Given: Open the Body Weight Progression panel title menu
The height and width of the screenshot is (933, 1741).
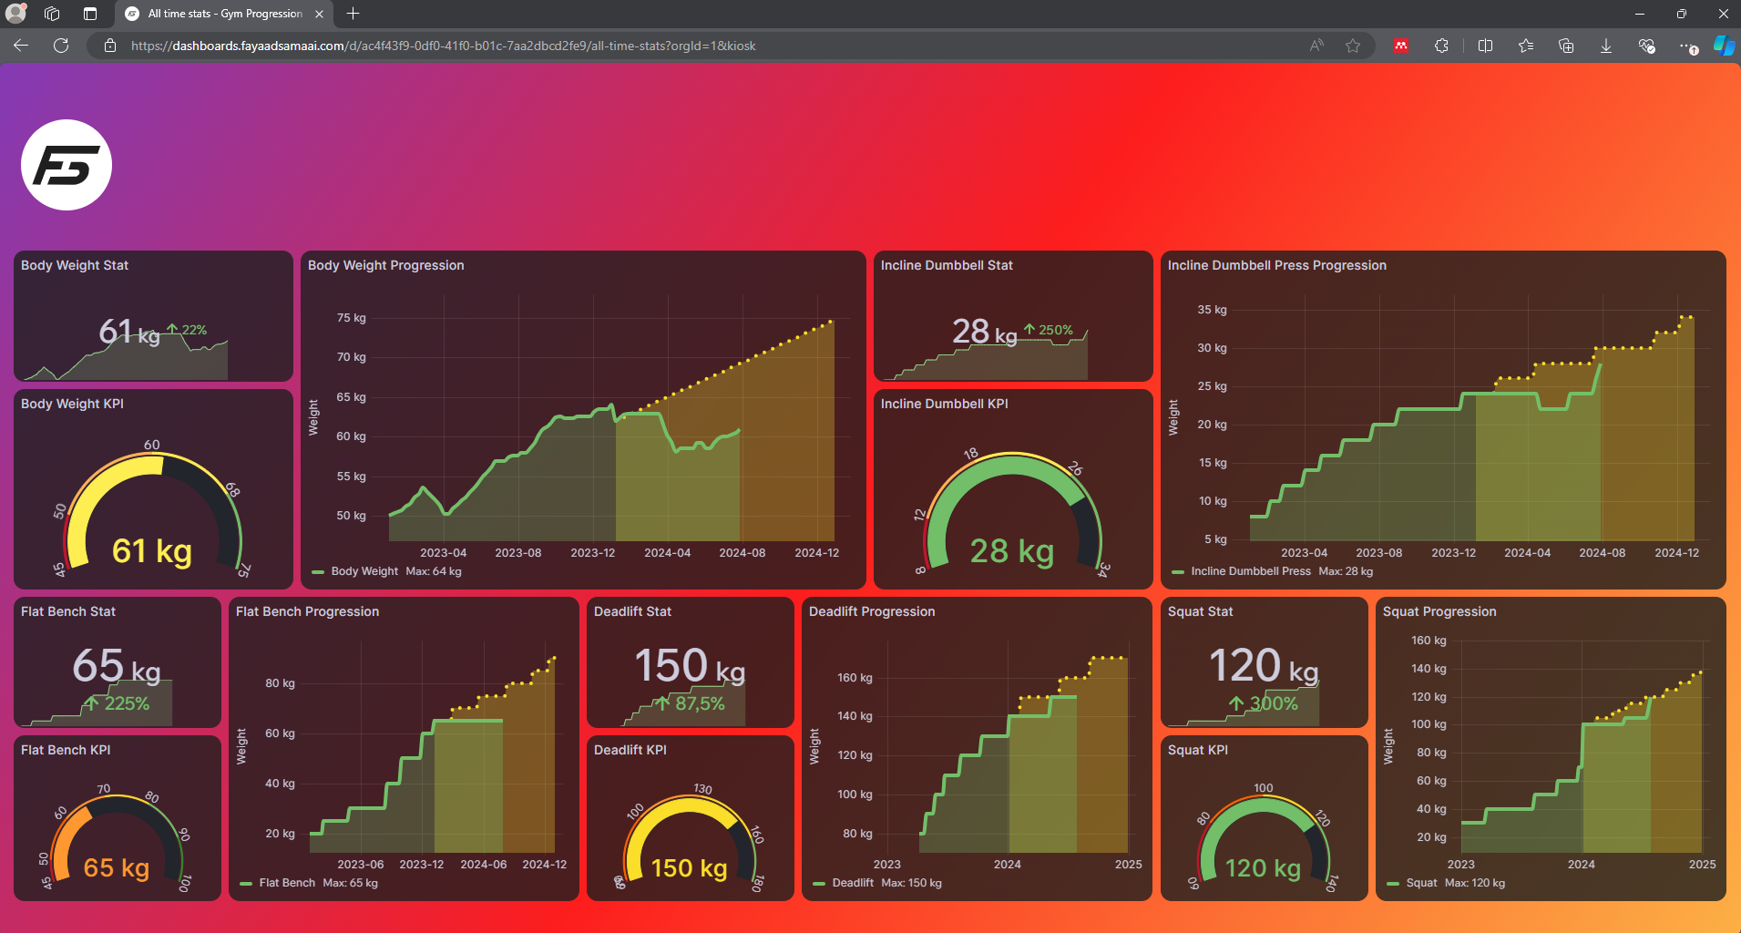Looking at the screenshot, I should [385, 265].
